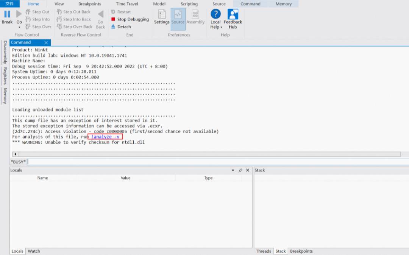409x255 pixels.
Task: Click Detach from process
Action: pyautogui.click(x=121, y=26)
